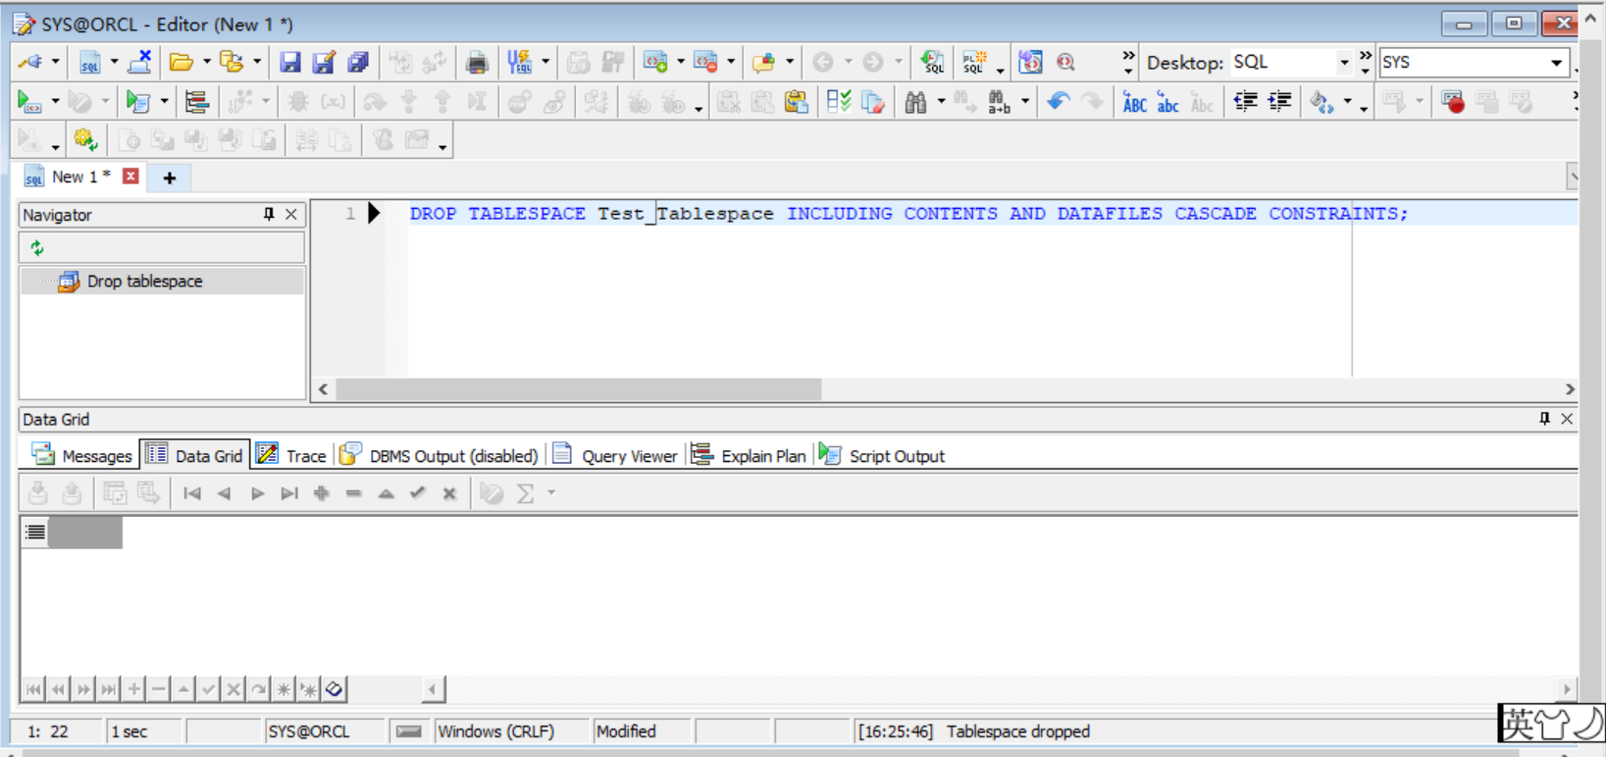Click the lowercase abc conversion icon

1167,101
